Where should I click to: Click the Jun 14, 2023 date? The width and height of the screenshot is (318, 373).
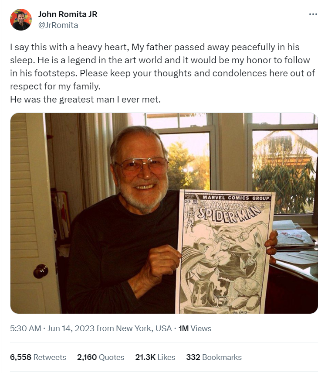(71, 328)
